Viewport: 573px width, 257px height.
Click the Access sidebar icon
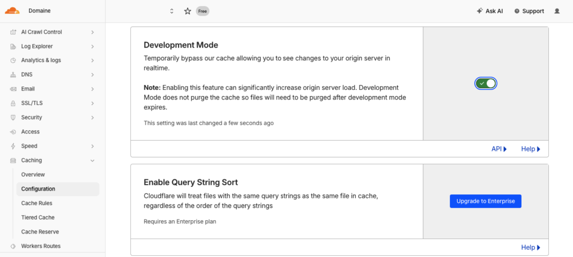point(13,132)
